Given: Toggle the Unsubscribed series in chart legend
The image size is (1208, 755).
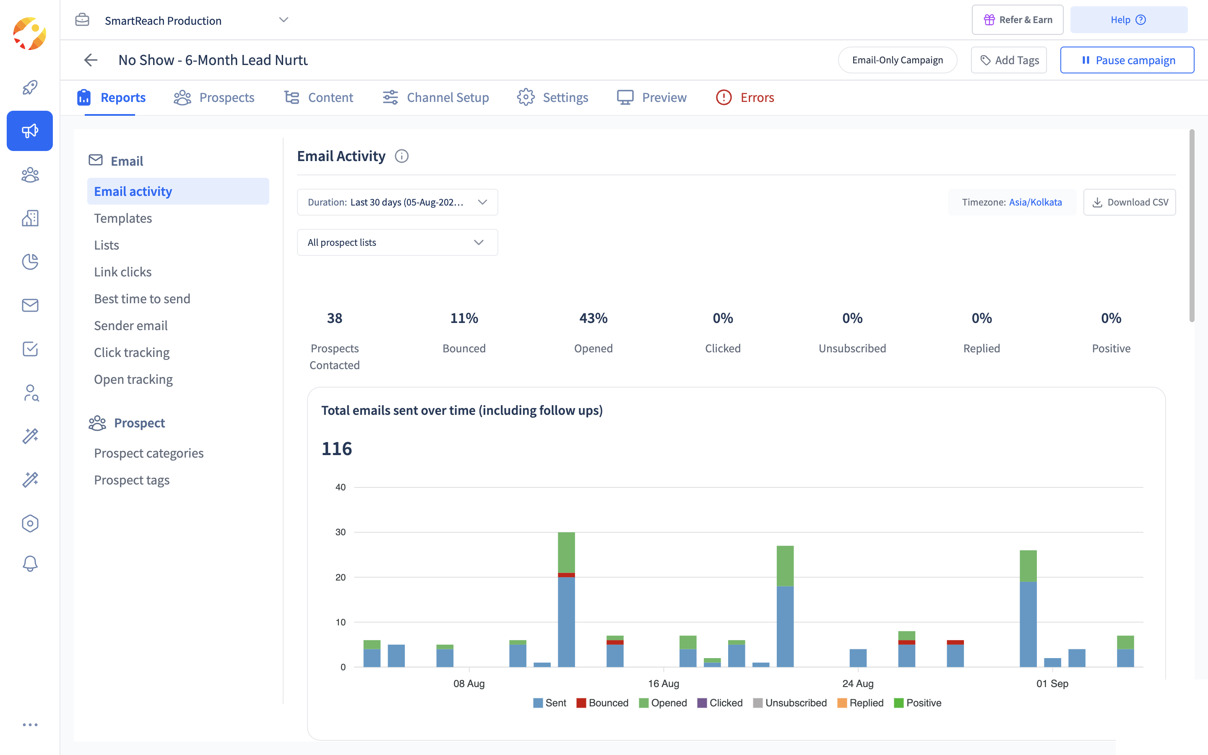Looking at the screenshot, I should click(x=790, y=703).
